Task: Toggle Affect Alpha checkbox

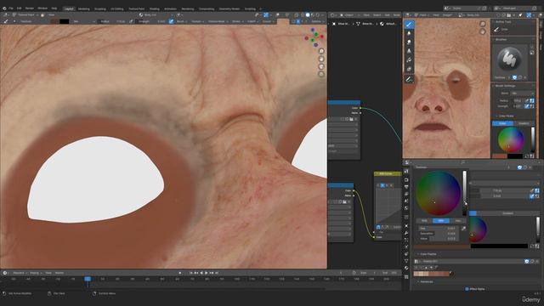Action: click(467, 289)
